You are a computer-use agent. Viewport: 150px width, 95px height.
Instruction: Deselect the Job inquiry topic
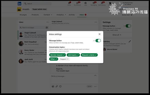73,55
